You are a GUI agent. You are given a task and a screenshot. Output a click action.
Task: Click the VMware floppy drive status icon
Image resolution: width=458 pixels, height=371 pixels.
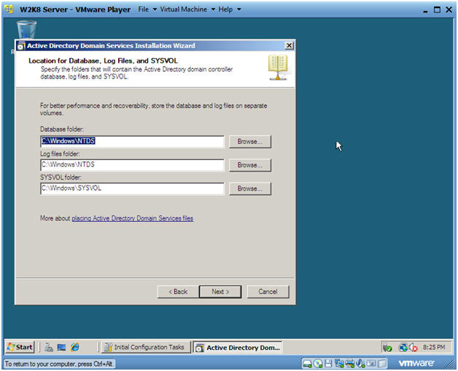(329, 363)
